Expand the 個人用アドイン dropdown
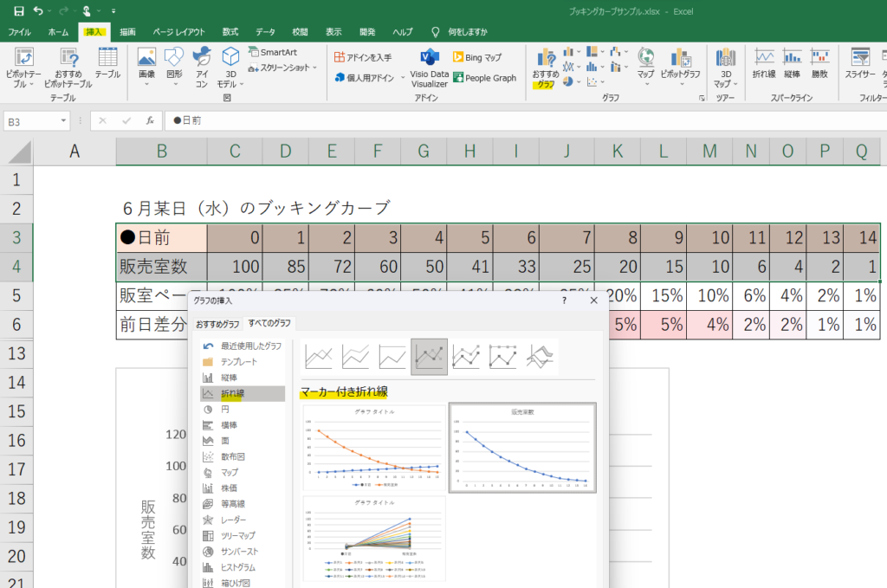The height and width of the screenshot is (588, 887). 402,78
